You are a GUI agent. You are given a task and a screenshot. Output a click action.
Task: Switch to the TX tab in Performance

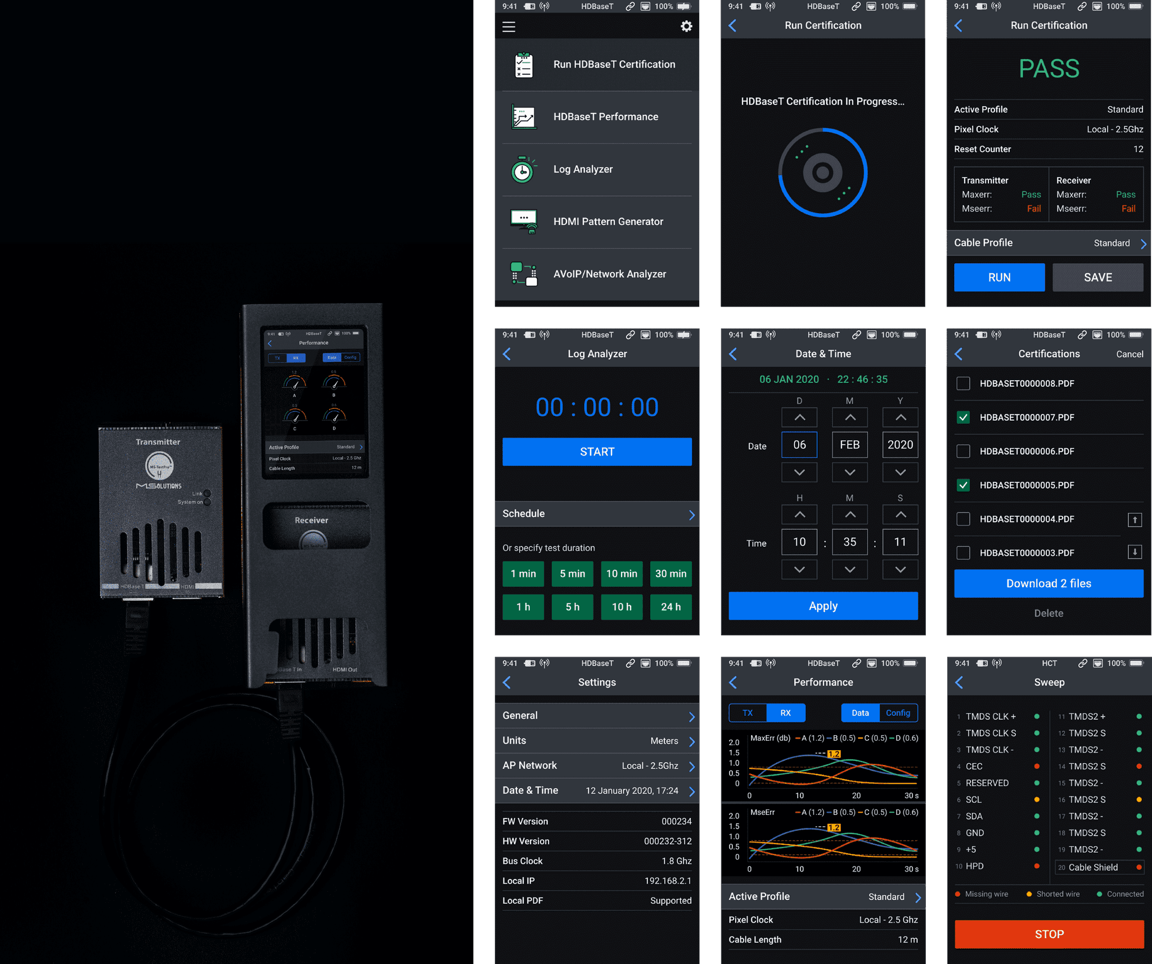(748, 713)
